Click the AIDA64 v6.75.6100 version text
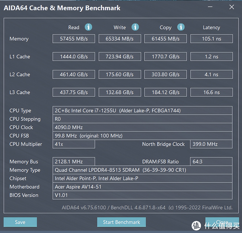Image resolution: width=242 pixels, height=233 pixels. [x=84, y=207]
